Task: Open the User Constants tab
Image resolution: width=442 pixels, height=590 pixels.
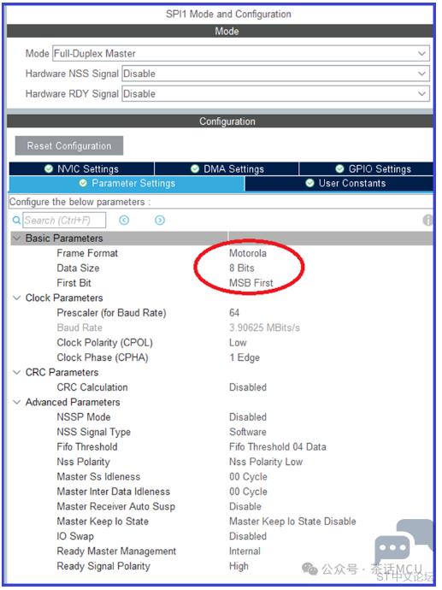Action: point(339,184)
